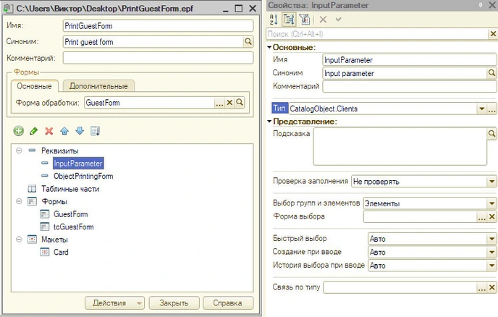
Task: Select ObjectPrintingForm in the tree
Action: [83, 176]
